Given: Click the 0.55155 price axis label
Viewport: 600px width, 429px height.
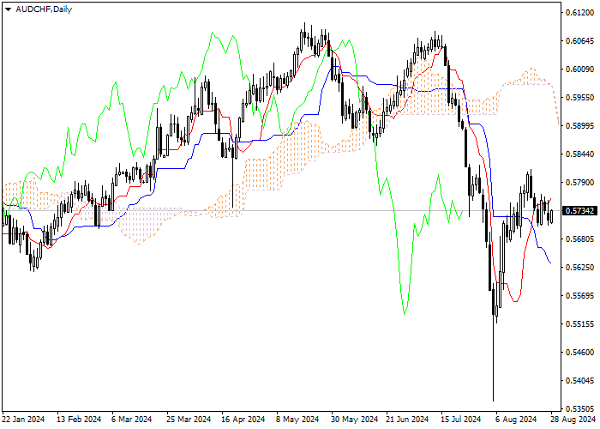Looking at the screenshot, I should pyautogui.click(x=579, y=324).
